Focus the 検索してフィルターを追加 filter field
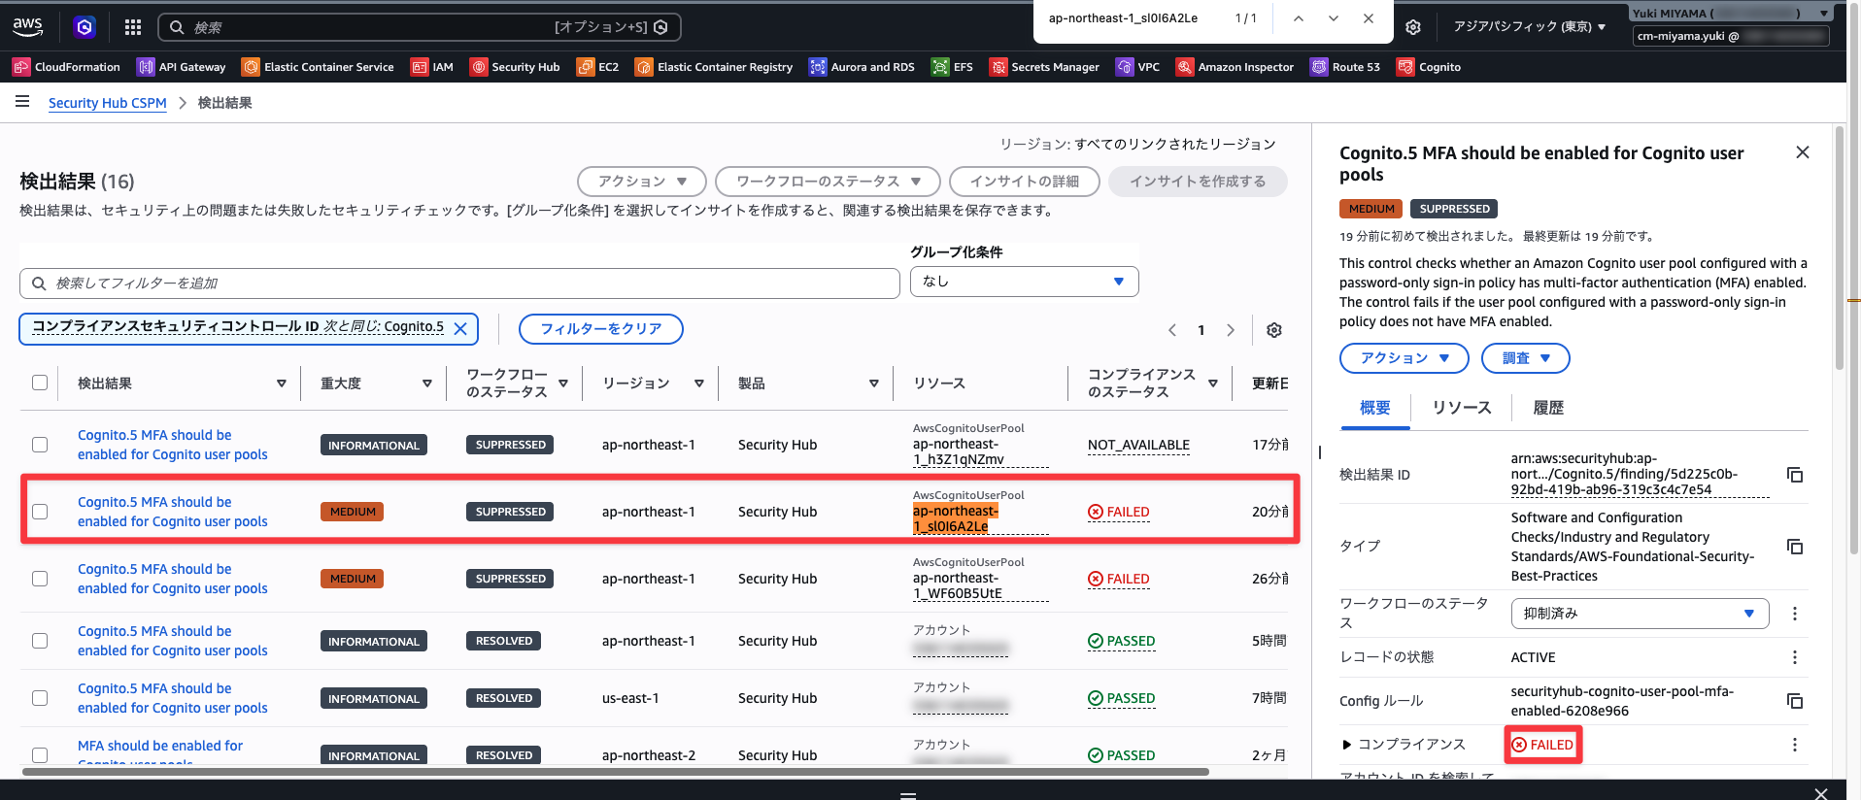The width and height of the screenshot is (1861, 800). click(x=459, y=283)
